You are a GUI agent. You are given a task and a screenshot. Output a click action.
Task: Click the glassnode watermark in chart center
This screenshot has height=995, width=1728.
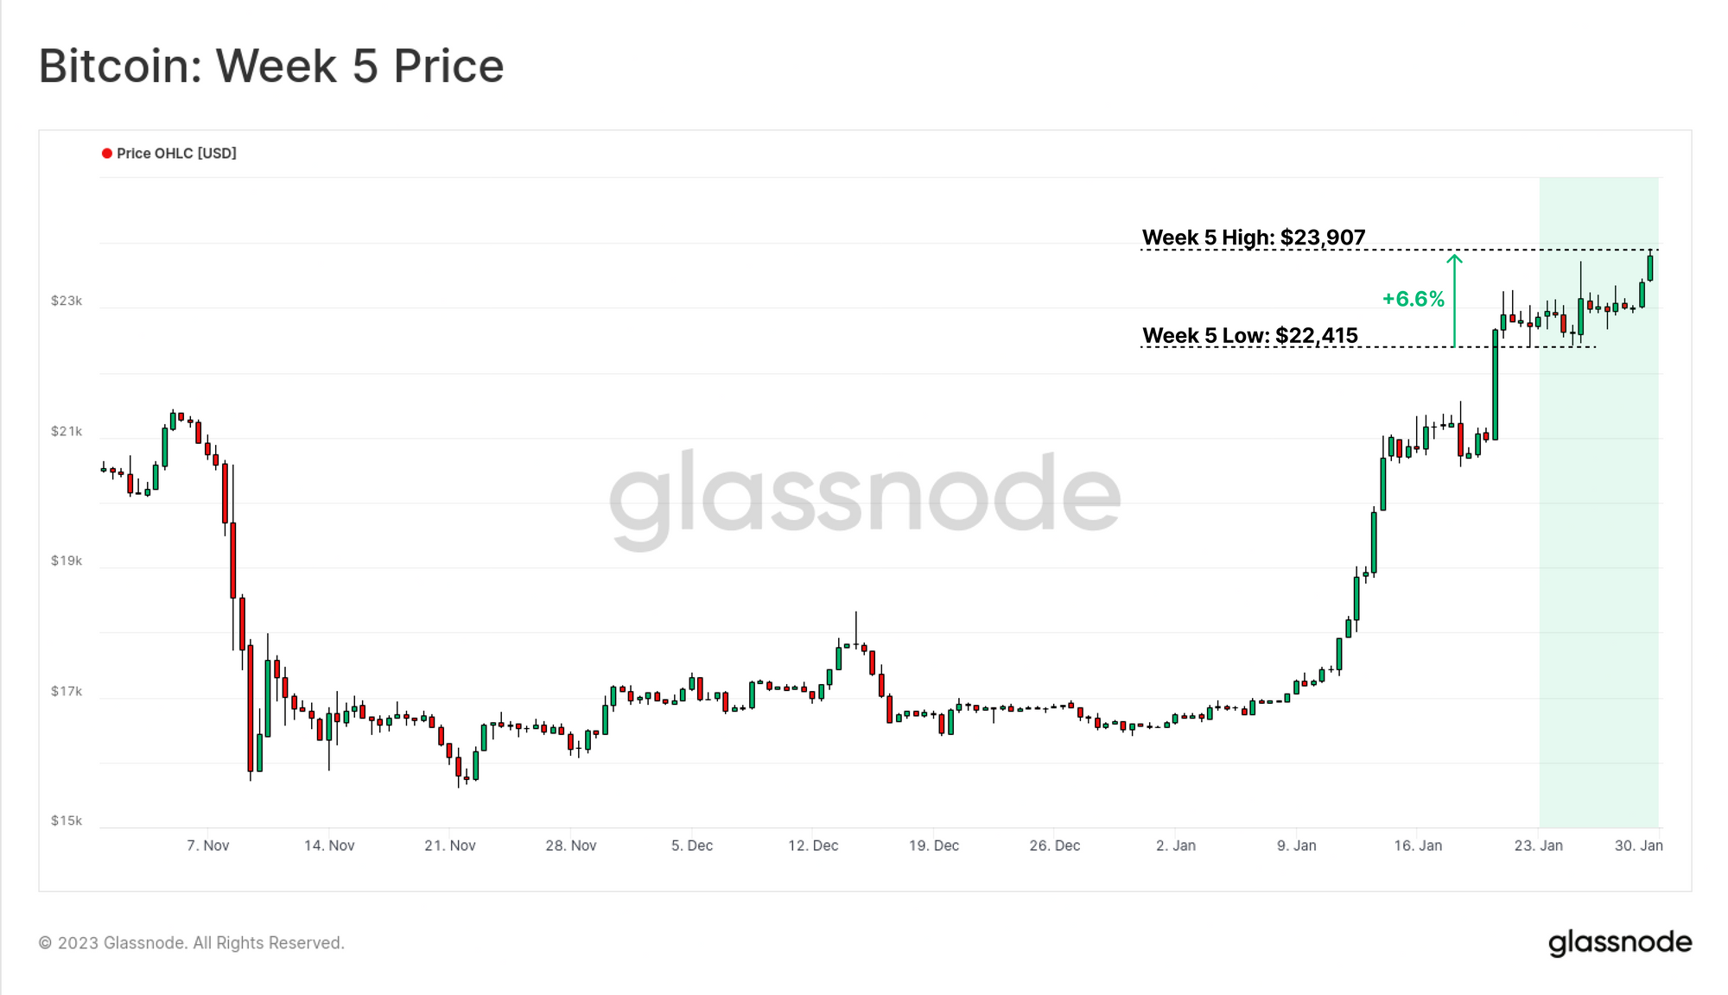(x=865, y=499)
